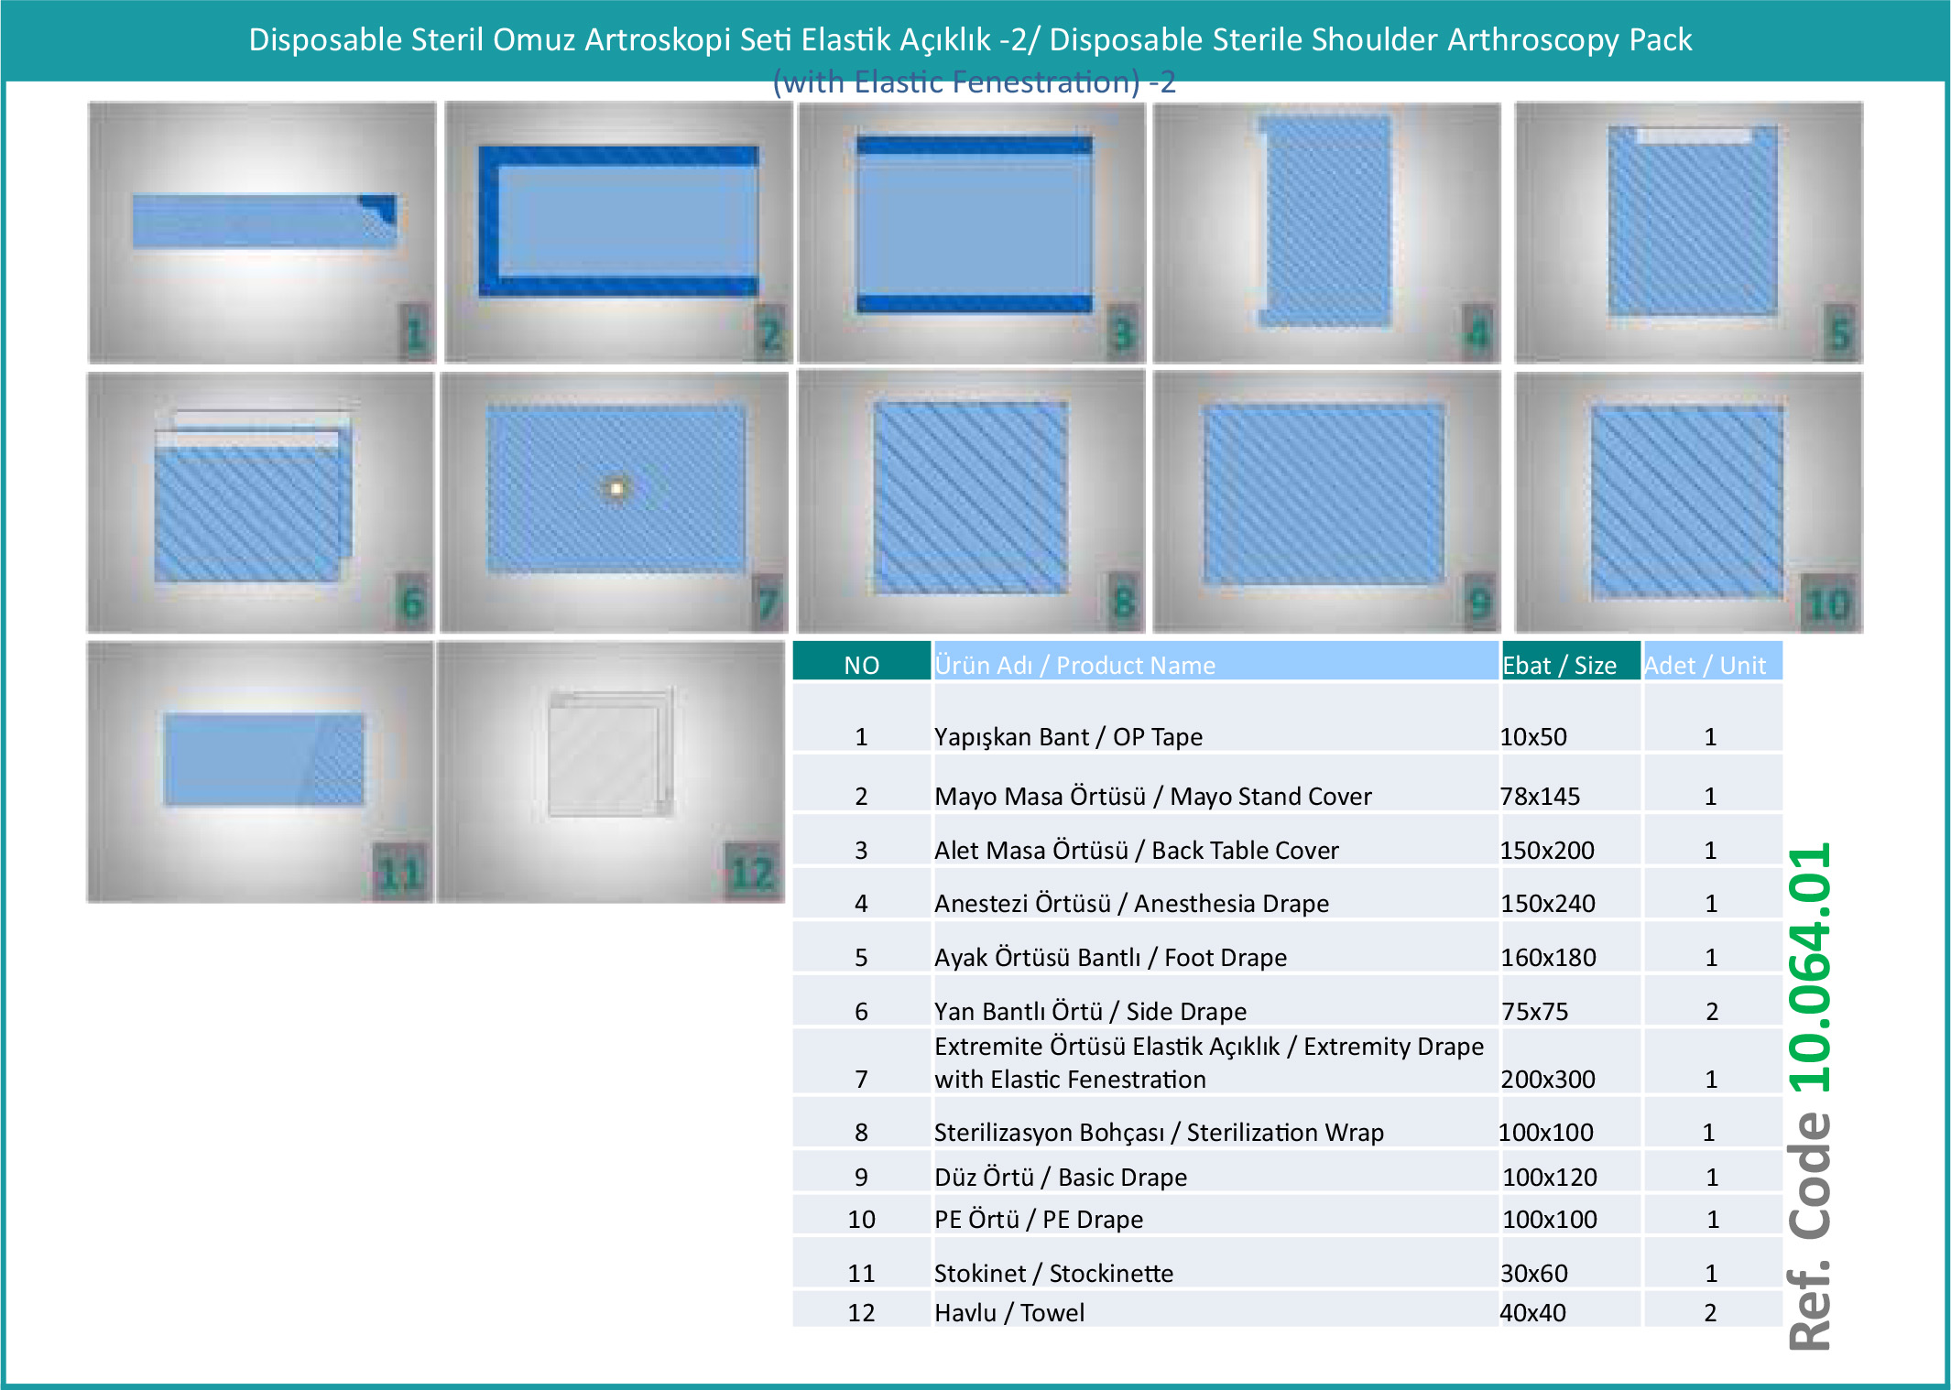Click the size value '78x145'
This screenshot has width=1951, height=1390.
[1540, 796]
